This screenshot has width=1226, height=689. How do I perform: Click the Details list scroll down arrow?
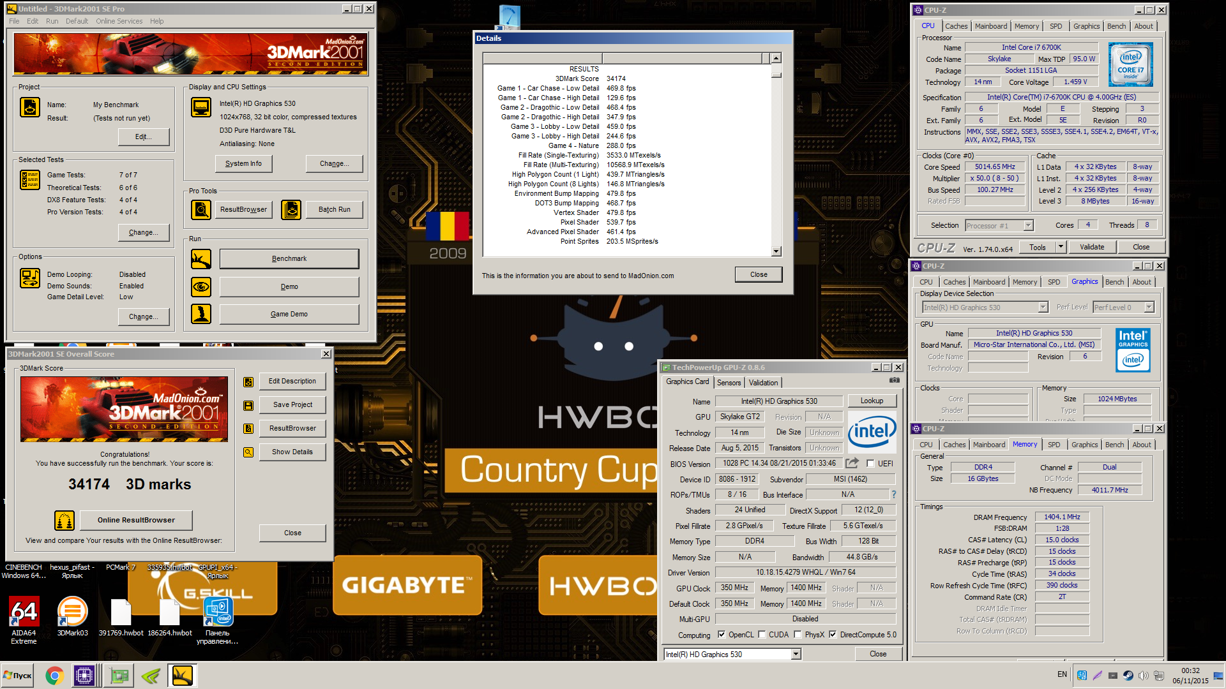776,252
